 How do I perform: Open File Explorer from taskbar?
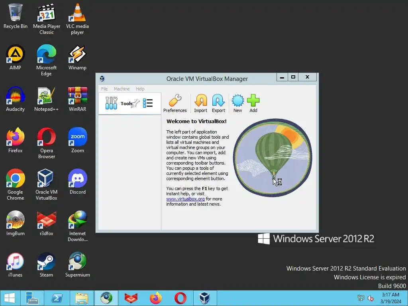[81, 298]
